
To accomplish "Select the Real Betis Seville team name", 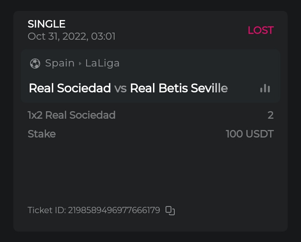I will [x=179, y=88].
